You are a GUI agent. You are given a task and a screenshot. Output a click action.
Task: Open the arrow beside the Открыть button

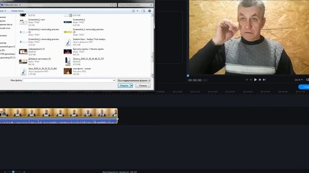132,86
